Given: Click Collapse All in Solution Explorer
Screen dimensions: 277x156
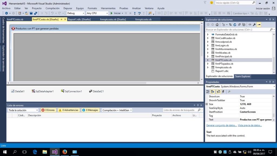Looking at the screenshot, I should click(239, 25).
